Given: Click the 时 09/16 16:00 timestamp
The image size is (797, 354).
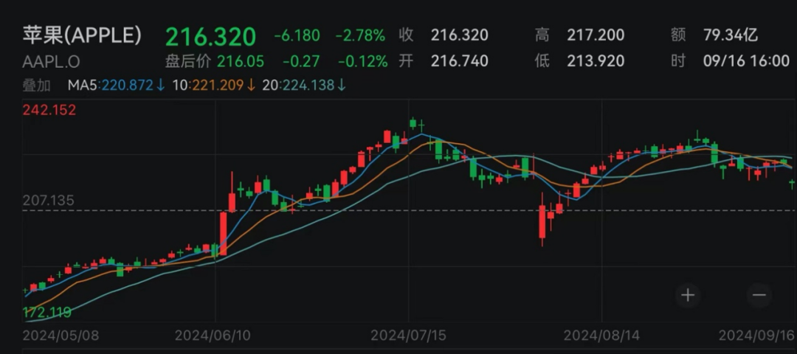Looking at the screenshot, I should (x=731, y=61).
